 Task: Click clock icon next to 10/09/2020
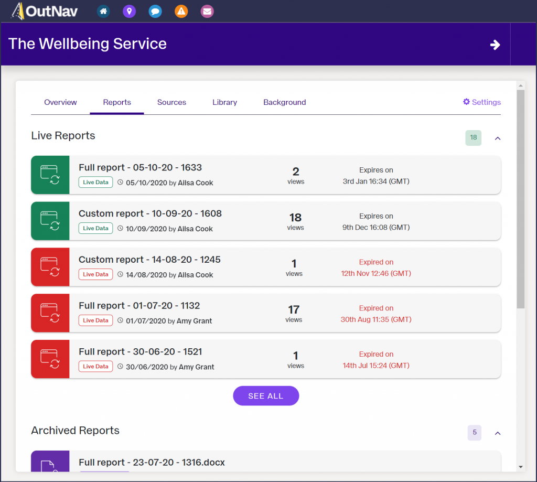coord(120,228)
